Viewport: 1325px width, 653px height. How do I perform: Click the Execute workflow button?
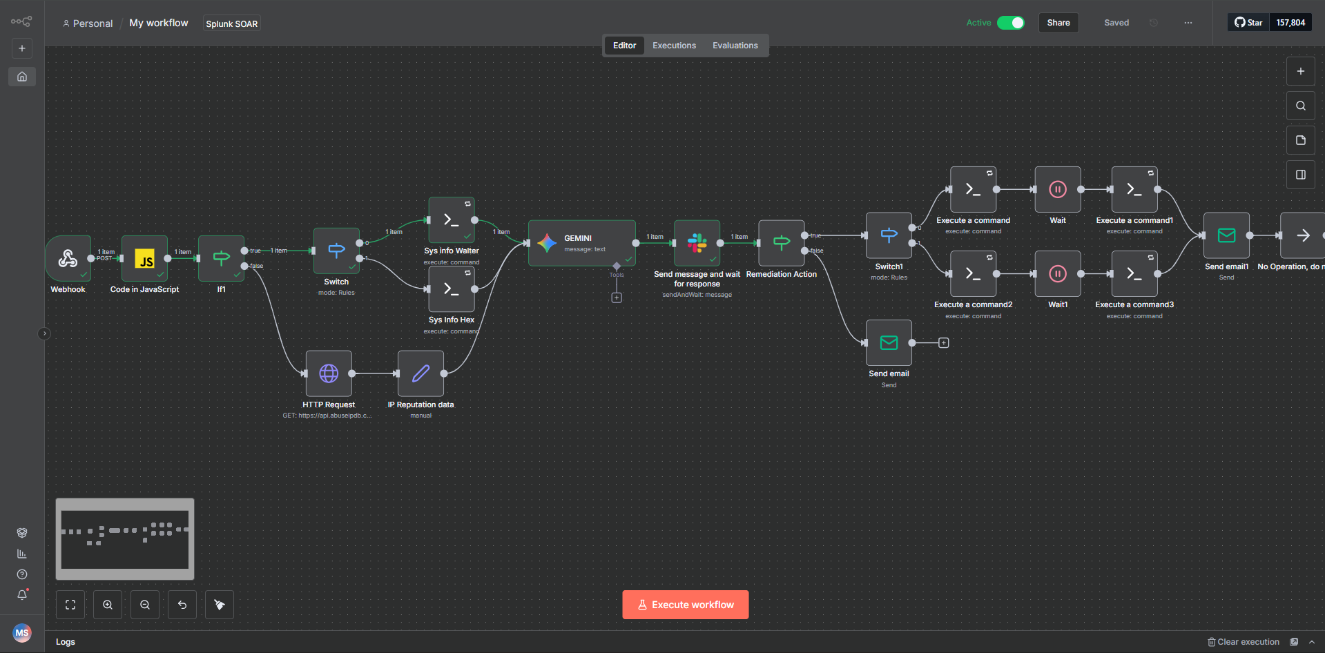pyautogui.click(x=686, y=605)
